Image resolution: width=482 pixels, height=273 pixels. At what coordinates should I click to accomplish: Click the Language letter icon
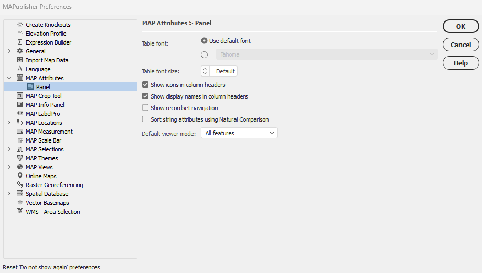point(20,69)
